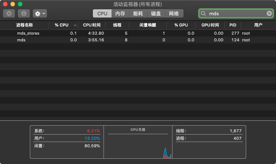Image resolution: width=276 pixels, height=164 pixels.
Task: Switch to the 能耗 tab
Action: (x=138, y=13)
